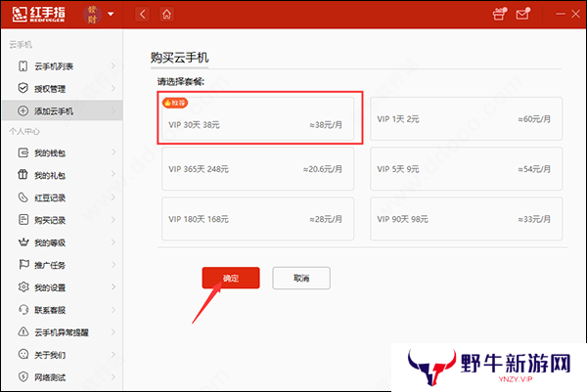587x392 pixels.
Task: Open the 云手机列表 menu item
Action: pos(63,66)
